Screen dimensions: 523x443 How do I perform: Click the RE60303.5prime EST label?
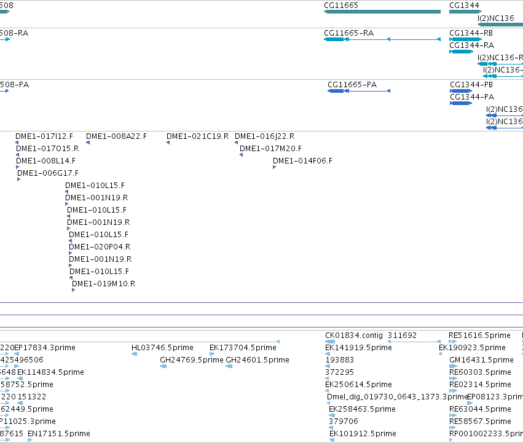481,372
